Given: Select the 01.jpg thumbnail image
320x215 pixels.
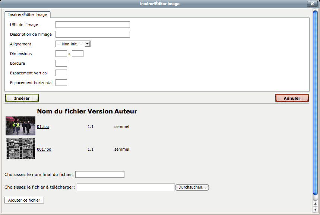Looking at the screenshot, I should point(20,126).
